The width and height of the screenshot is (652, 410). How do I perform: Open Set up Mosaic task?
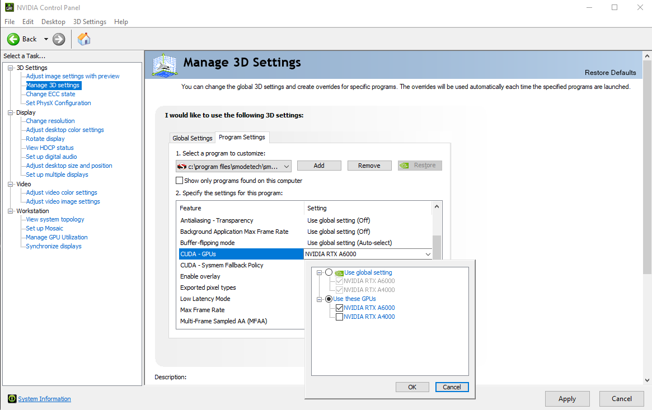(x=44, y=228)
